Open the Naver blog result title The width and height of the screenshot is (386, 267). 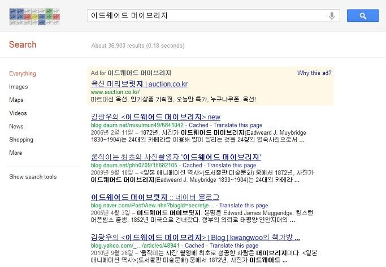155,197
